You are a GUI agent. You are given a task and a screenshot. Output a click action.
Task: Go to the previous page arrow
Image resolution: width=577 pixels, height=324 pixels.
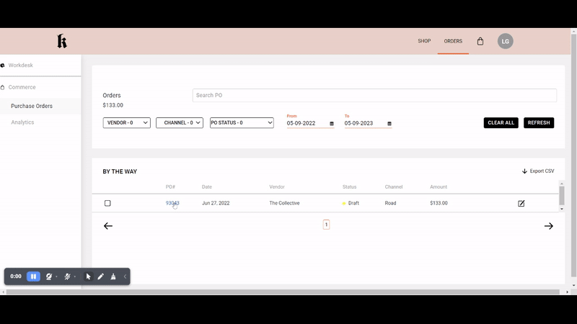tap(108, 226)
